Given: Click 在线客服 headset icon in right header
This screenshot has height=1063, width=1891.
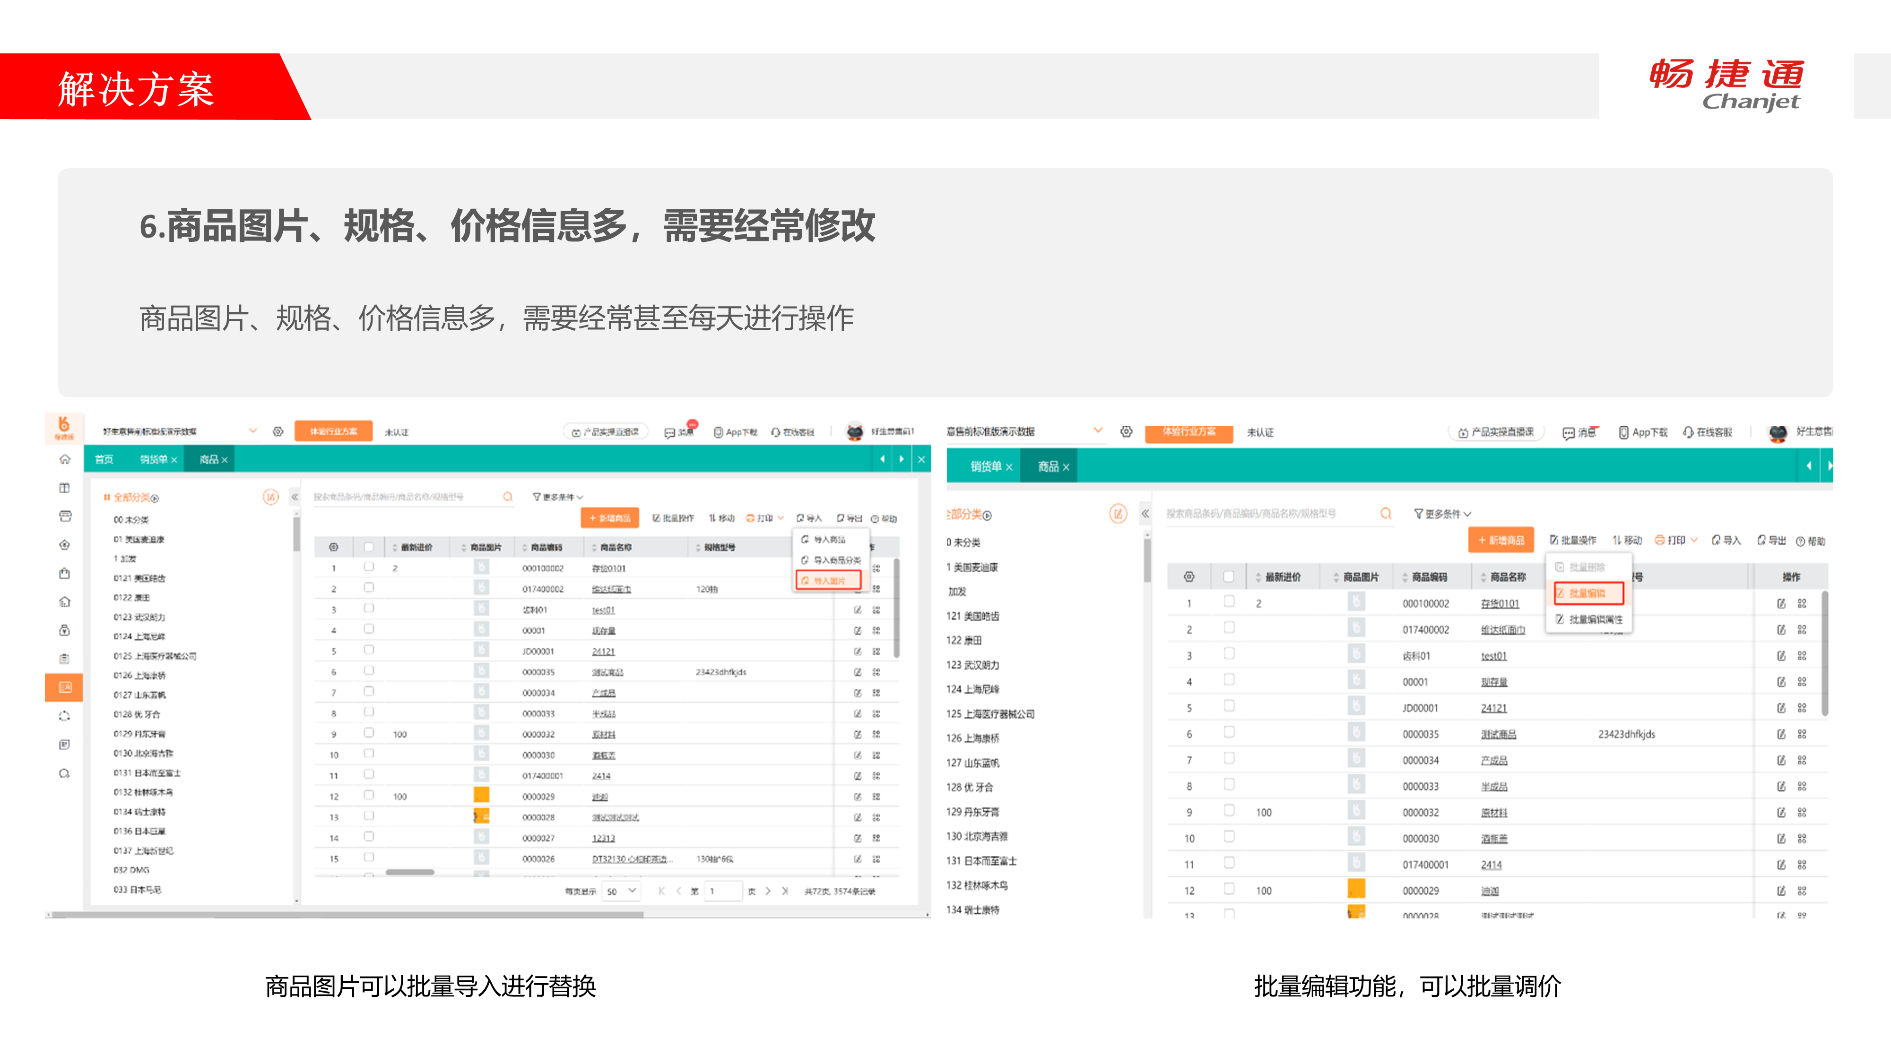Looking at the screenshot, I should tap(1688, 432).
